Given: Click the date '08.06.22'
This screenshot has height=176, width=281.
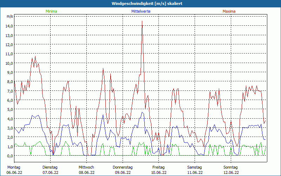Looking at the screenshot, I should coord(86,172).
